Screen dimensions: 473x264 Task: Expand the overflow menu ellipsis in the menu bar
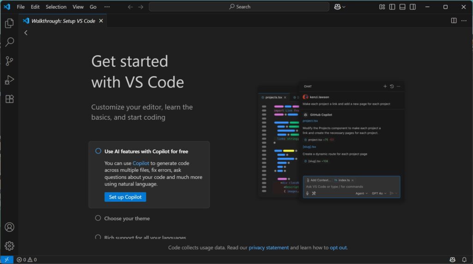[x=107, y=6]
